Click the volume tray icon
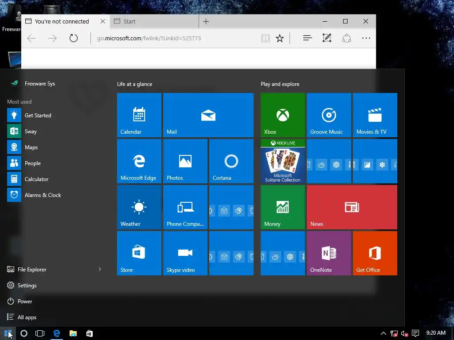Viewport: 454px width, 340px height. pyautogui.click(x=404, y=334)
